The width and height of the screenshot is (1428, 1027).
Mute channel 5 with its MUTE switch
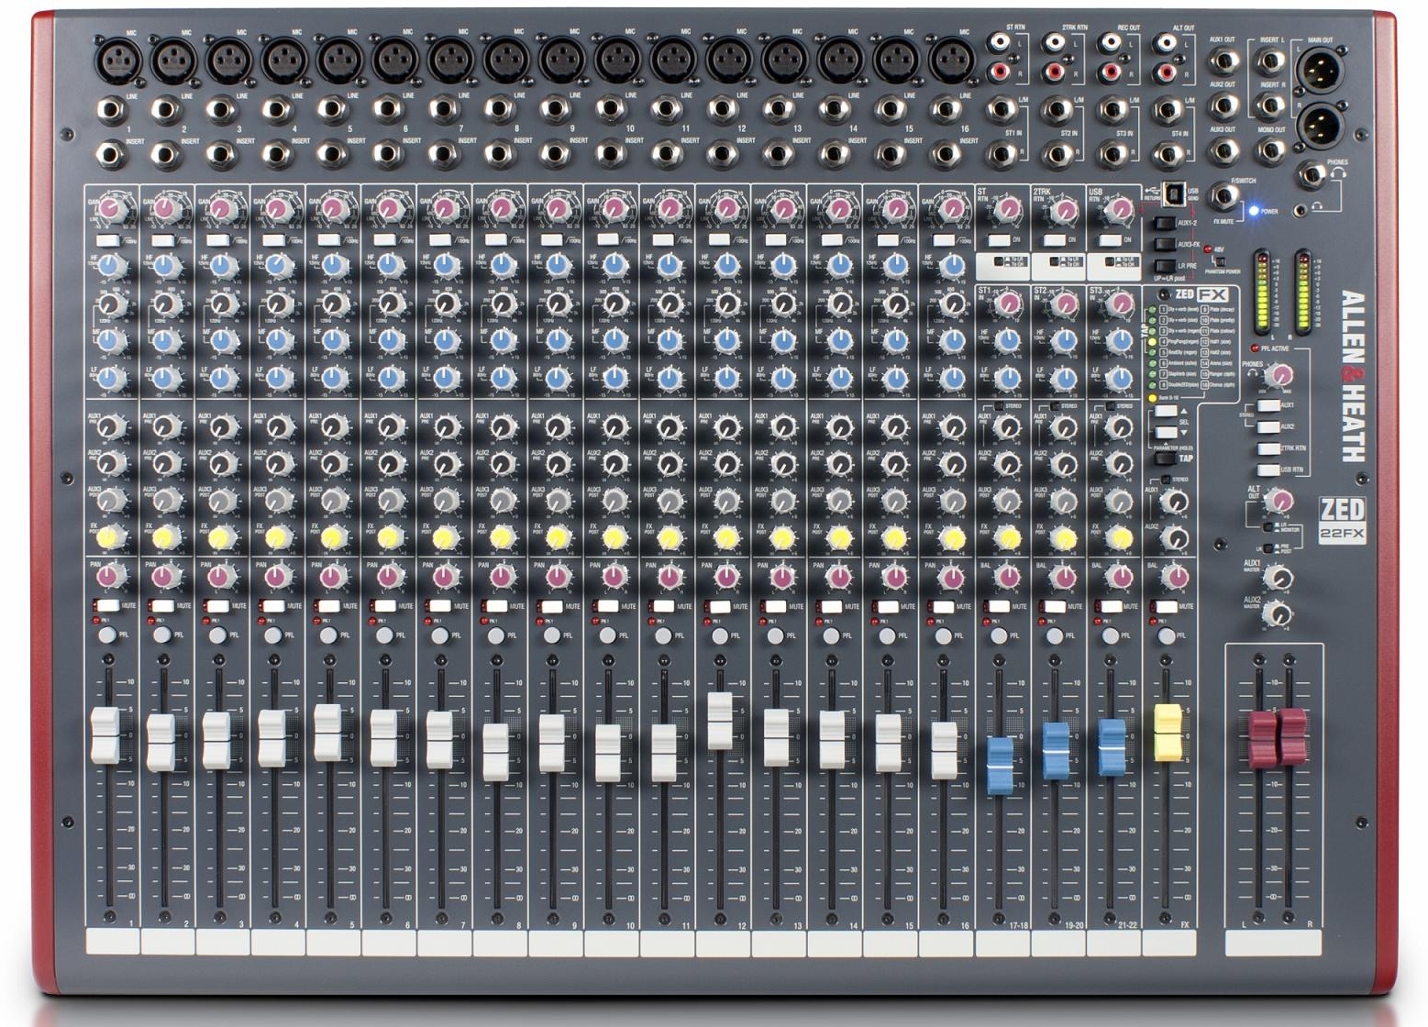329,605
